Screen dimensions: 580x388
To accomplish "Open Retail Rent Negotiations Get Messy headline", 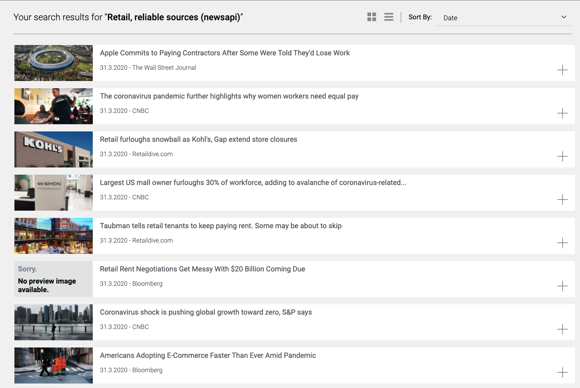I will [203, 269].
